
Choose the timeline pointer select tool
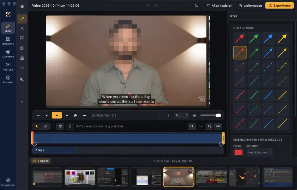[37, 126]
